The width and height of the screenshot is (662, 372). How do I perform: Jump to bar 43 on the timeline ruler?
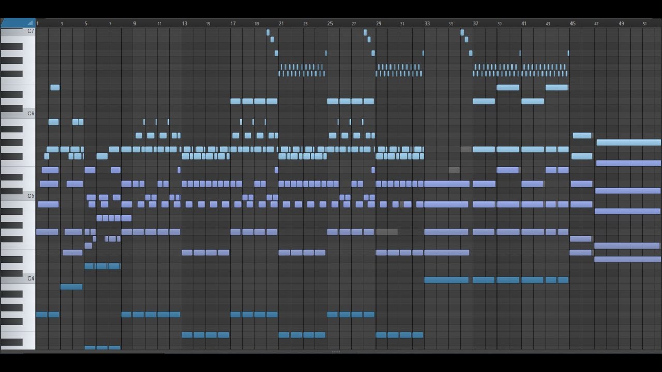pos(548,24)
